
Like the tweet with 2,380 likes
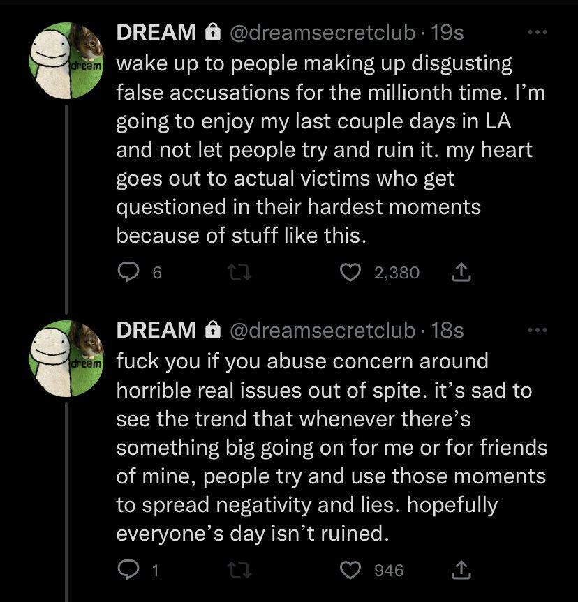click(350, 273)
